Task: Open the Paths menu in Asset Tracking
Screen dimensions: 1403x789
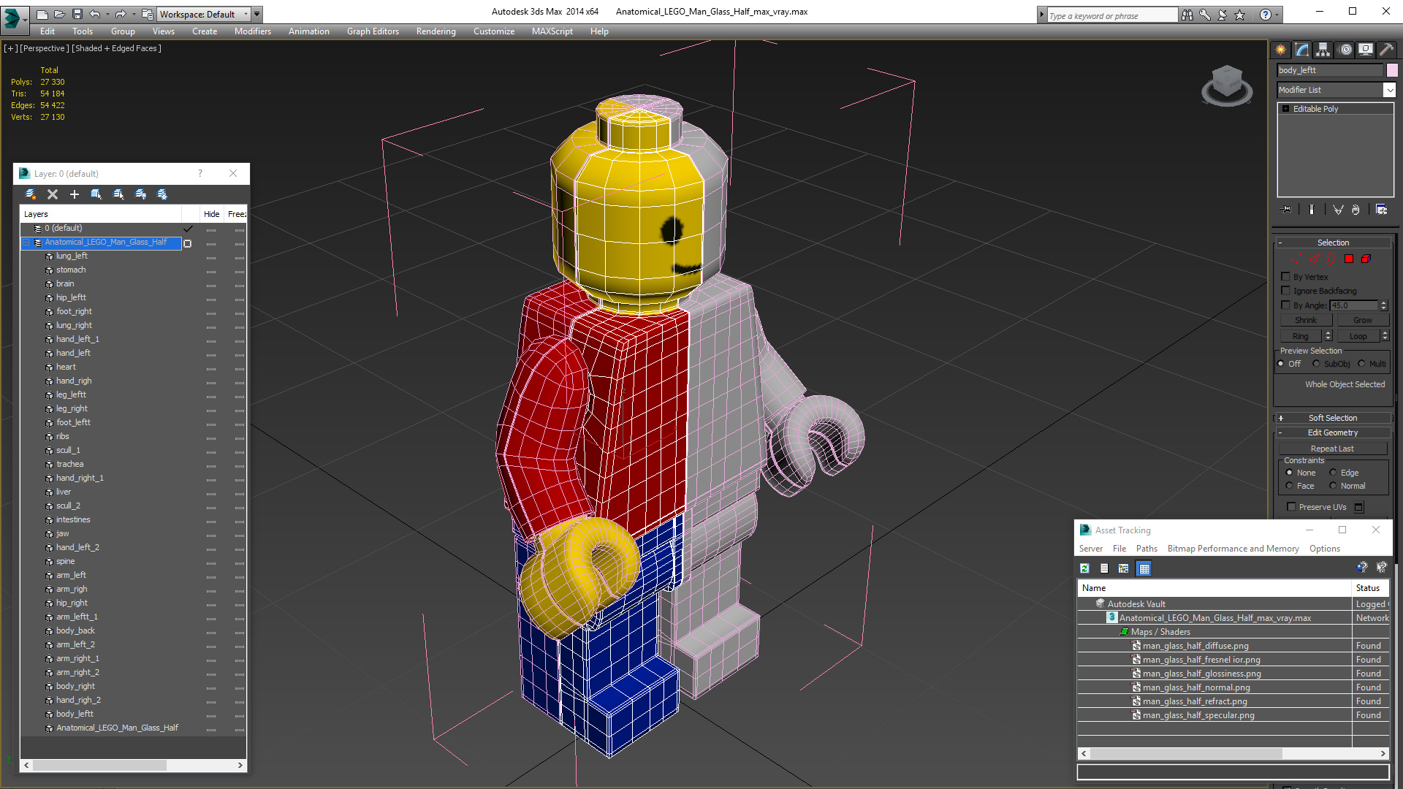Action: tap(1146, 549)
